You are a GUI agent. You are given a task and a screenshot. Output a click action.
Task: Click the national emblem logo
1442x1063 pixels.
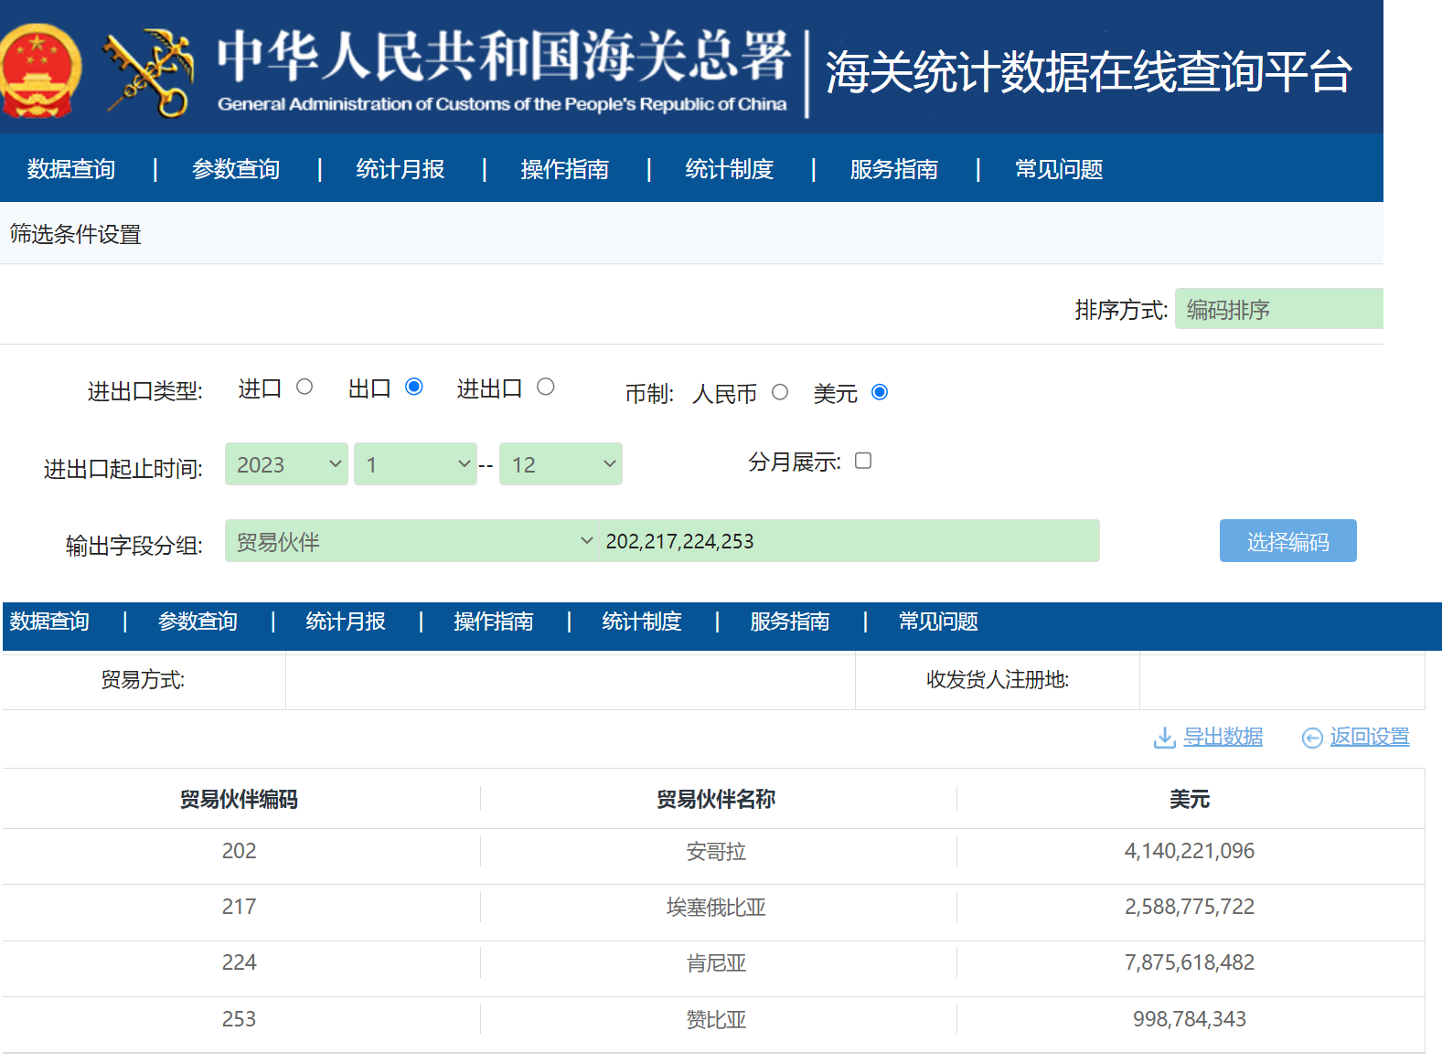pos(38,70)
